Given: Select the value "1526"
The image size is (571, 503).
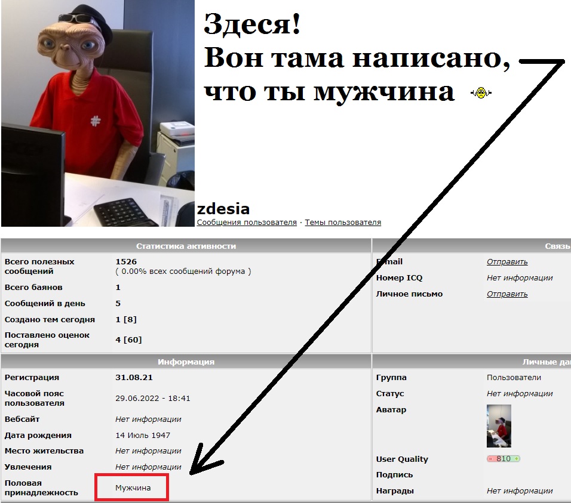Looking at the screenshot, I should (x=126, y=262).
